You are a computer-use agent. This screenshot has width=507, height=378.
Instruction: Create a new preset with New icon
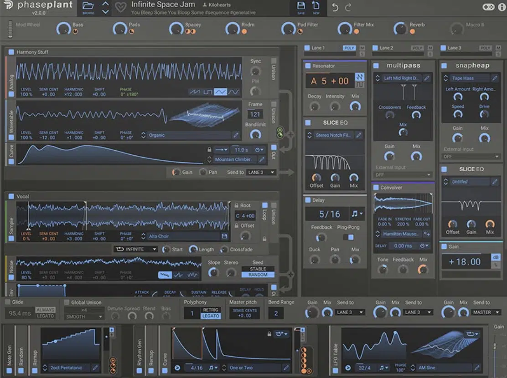click(x=316, y=6)
